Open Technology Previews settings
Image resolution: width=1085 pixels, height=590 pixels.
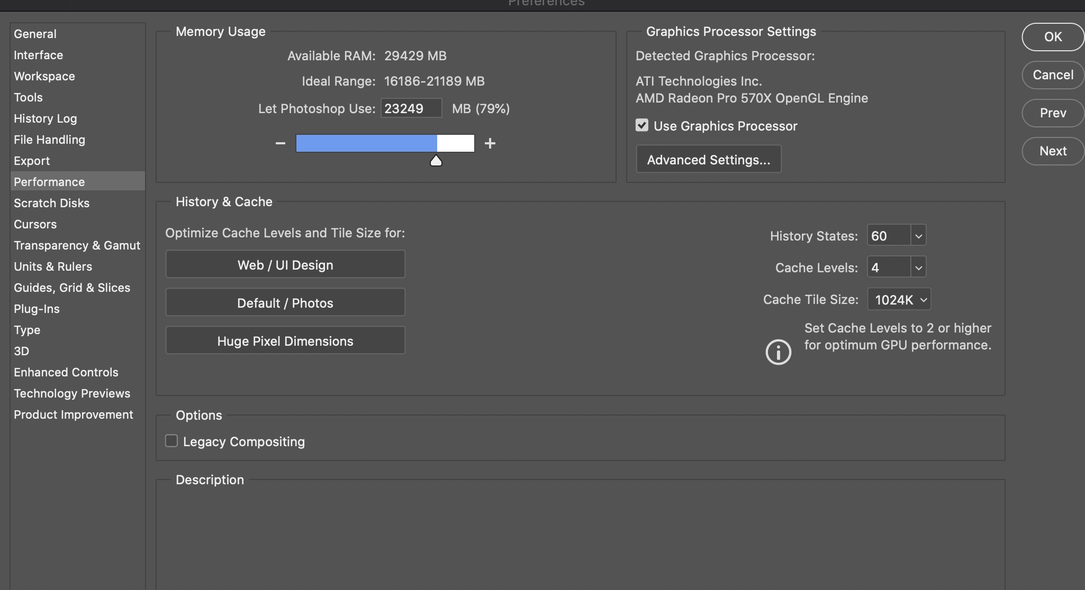[x=72, y=393]
